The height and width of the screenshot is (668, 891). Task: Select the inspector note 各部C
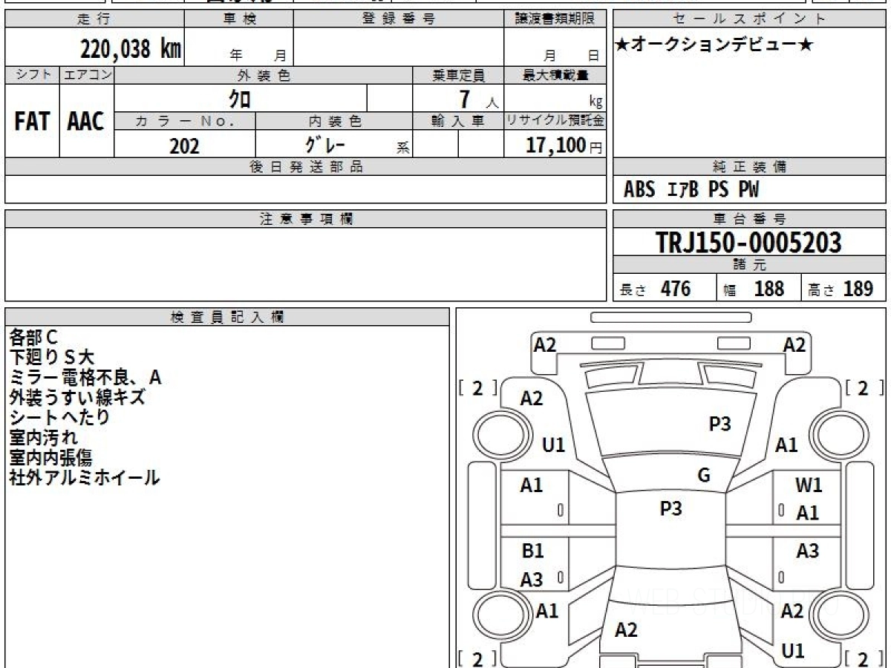pyautogui.click(x=33, y=338)
